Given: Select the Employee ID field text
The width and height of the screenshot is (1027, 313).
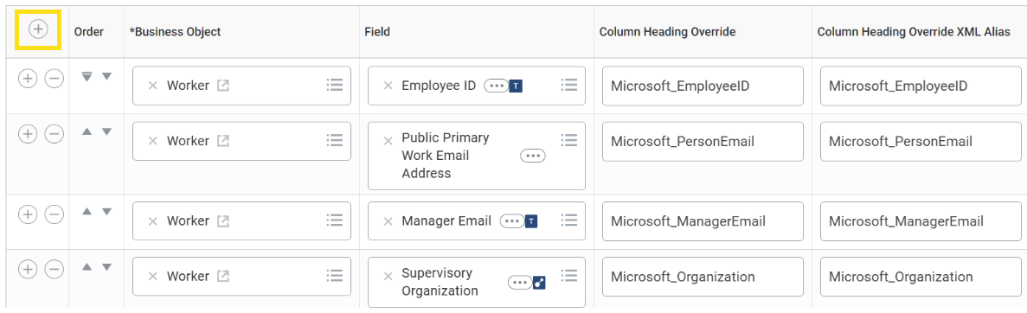Looking at the screenshot, I should click(x=439, y=86).
